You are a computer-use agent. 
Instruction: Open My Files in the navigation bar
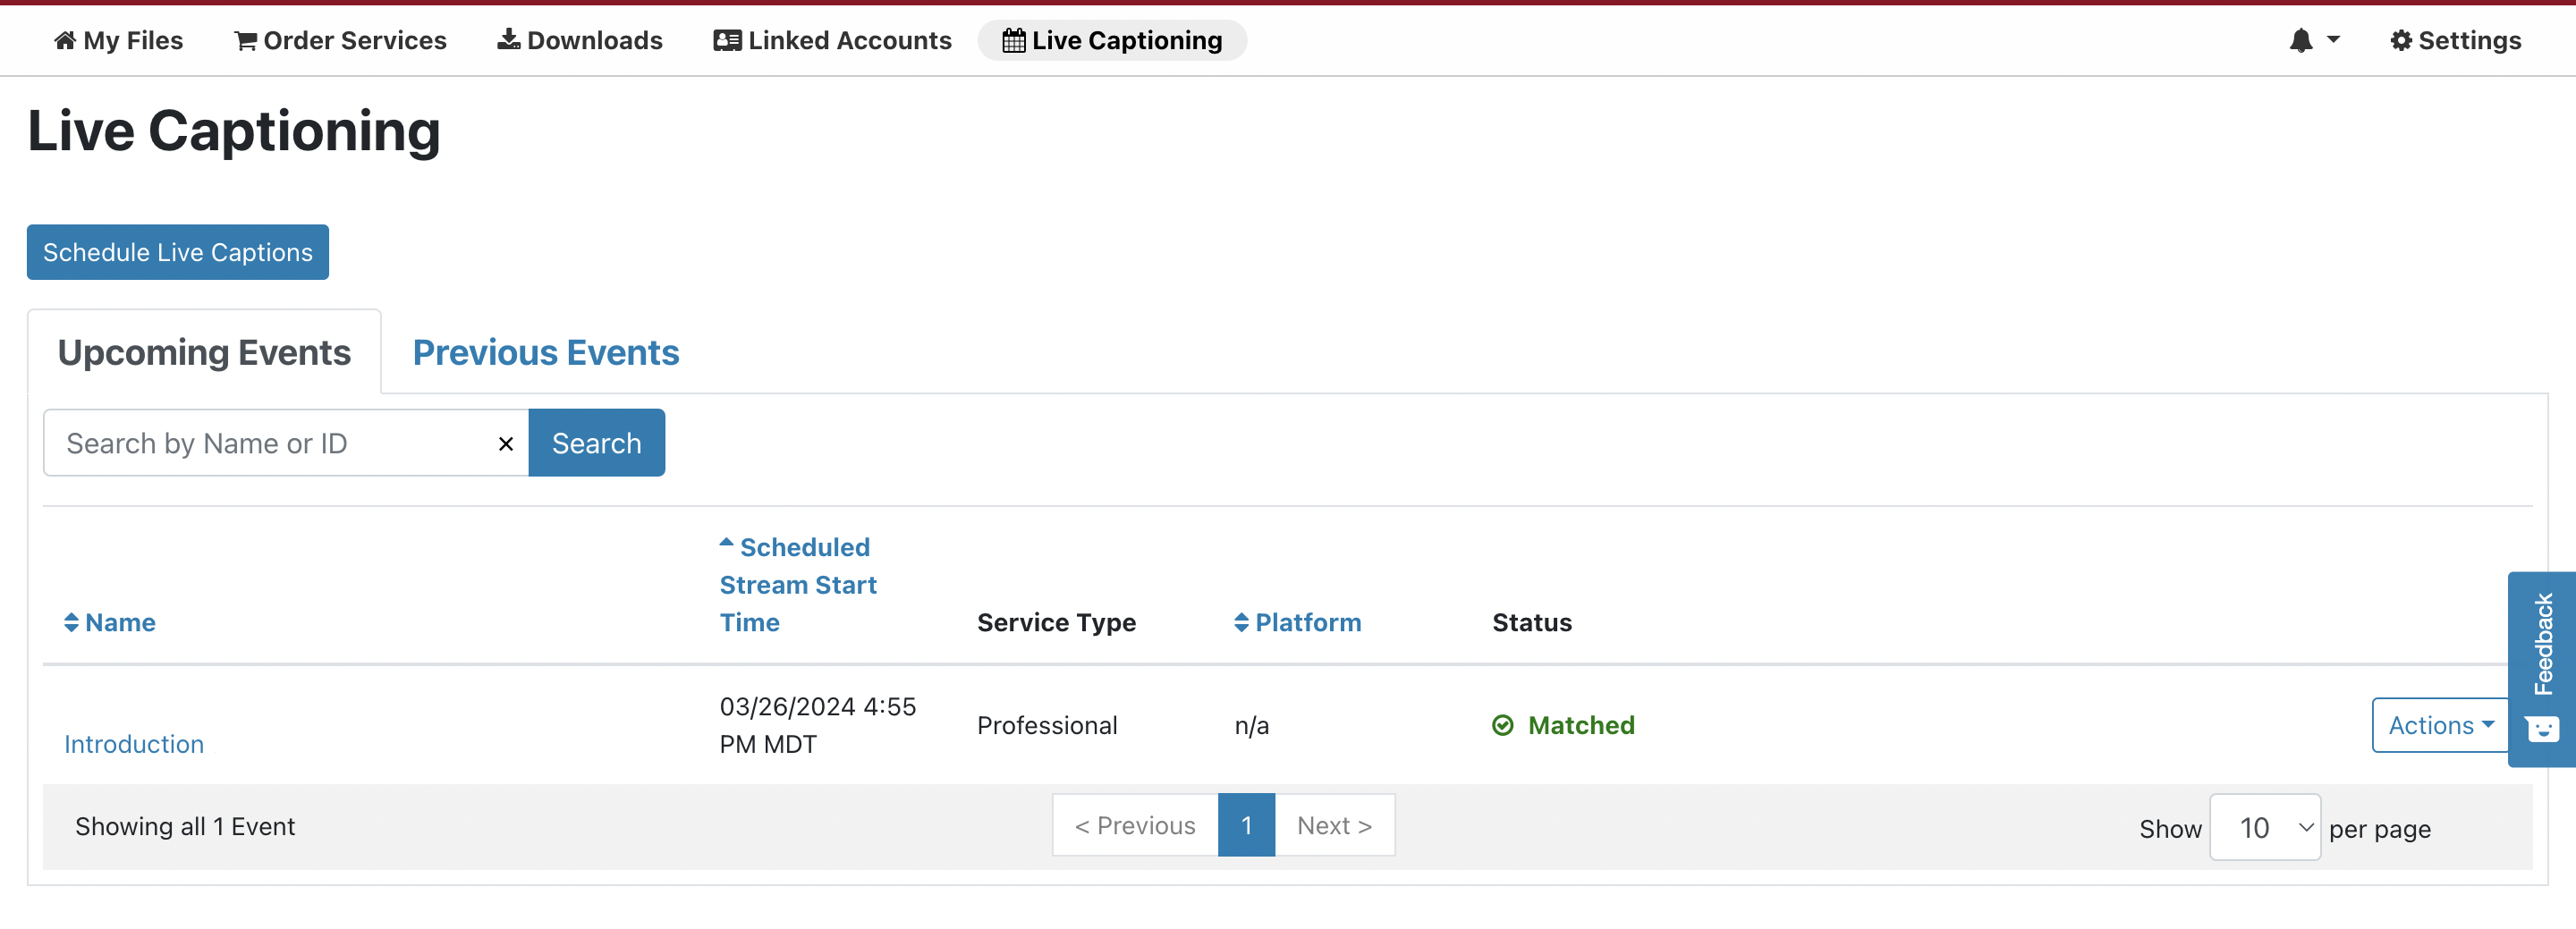coord(118,40)
